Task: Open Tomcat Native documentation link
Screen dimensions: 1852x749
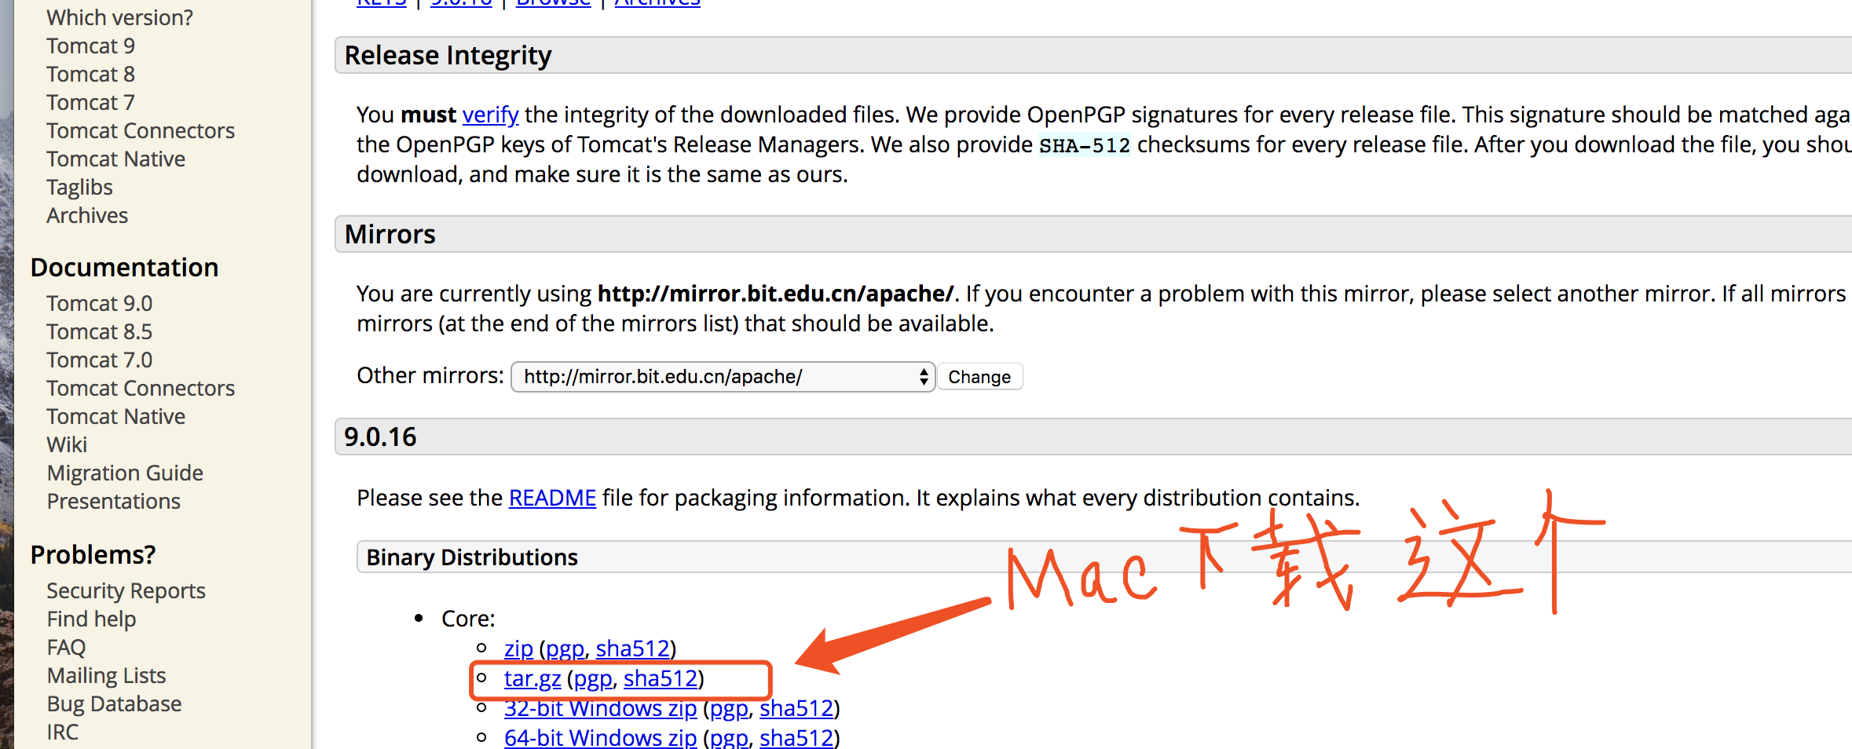Action: click(x=115, y=416)
